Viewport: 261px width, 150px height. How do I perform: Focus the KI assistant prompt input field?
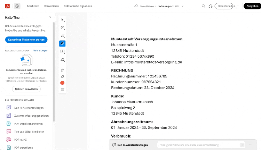[198, 145]
